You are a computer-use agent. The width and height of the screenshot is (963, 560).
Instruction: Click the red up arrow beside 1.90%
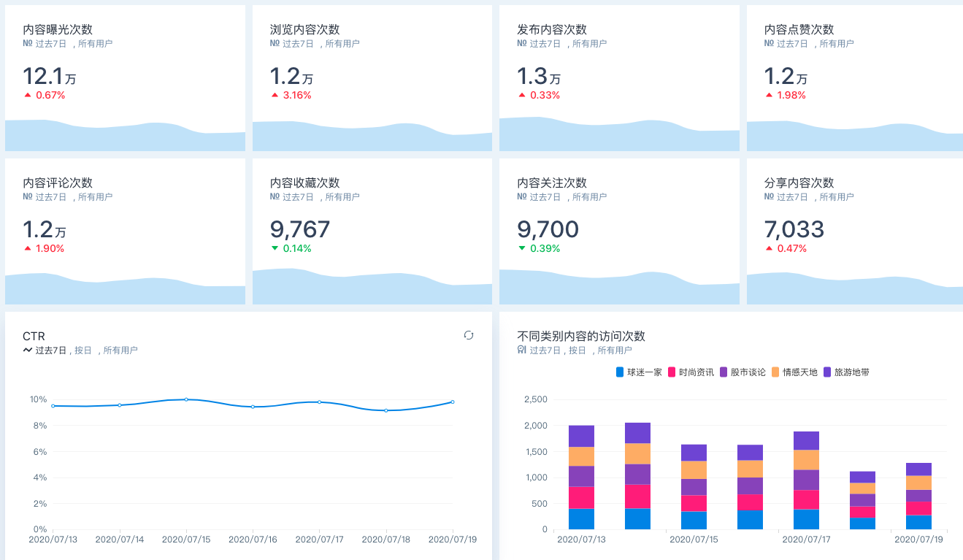(28, 249)
